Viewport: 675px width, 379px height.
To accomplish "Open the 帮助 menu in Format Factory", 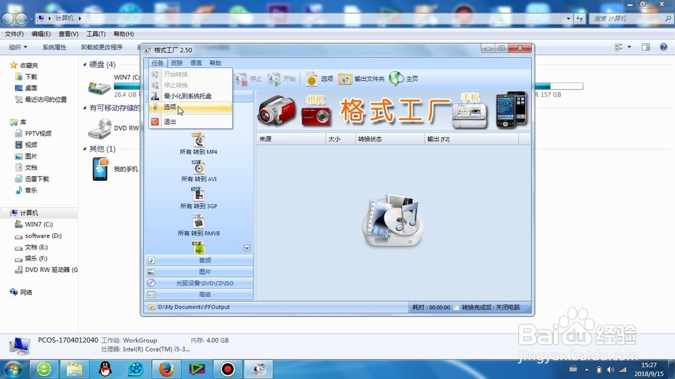I will [x=215, y=63].
